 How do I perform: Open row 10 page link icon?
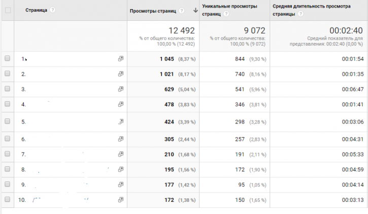pos(121,200)
